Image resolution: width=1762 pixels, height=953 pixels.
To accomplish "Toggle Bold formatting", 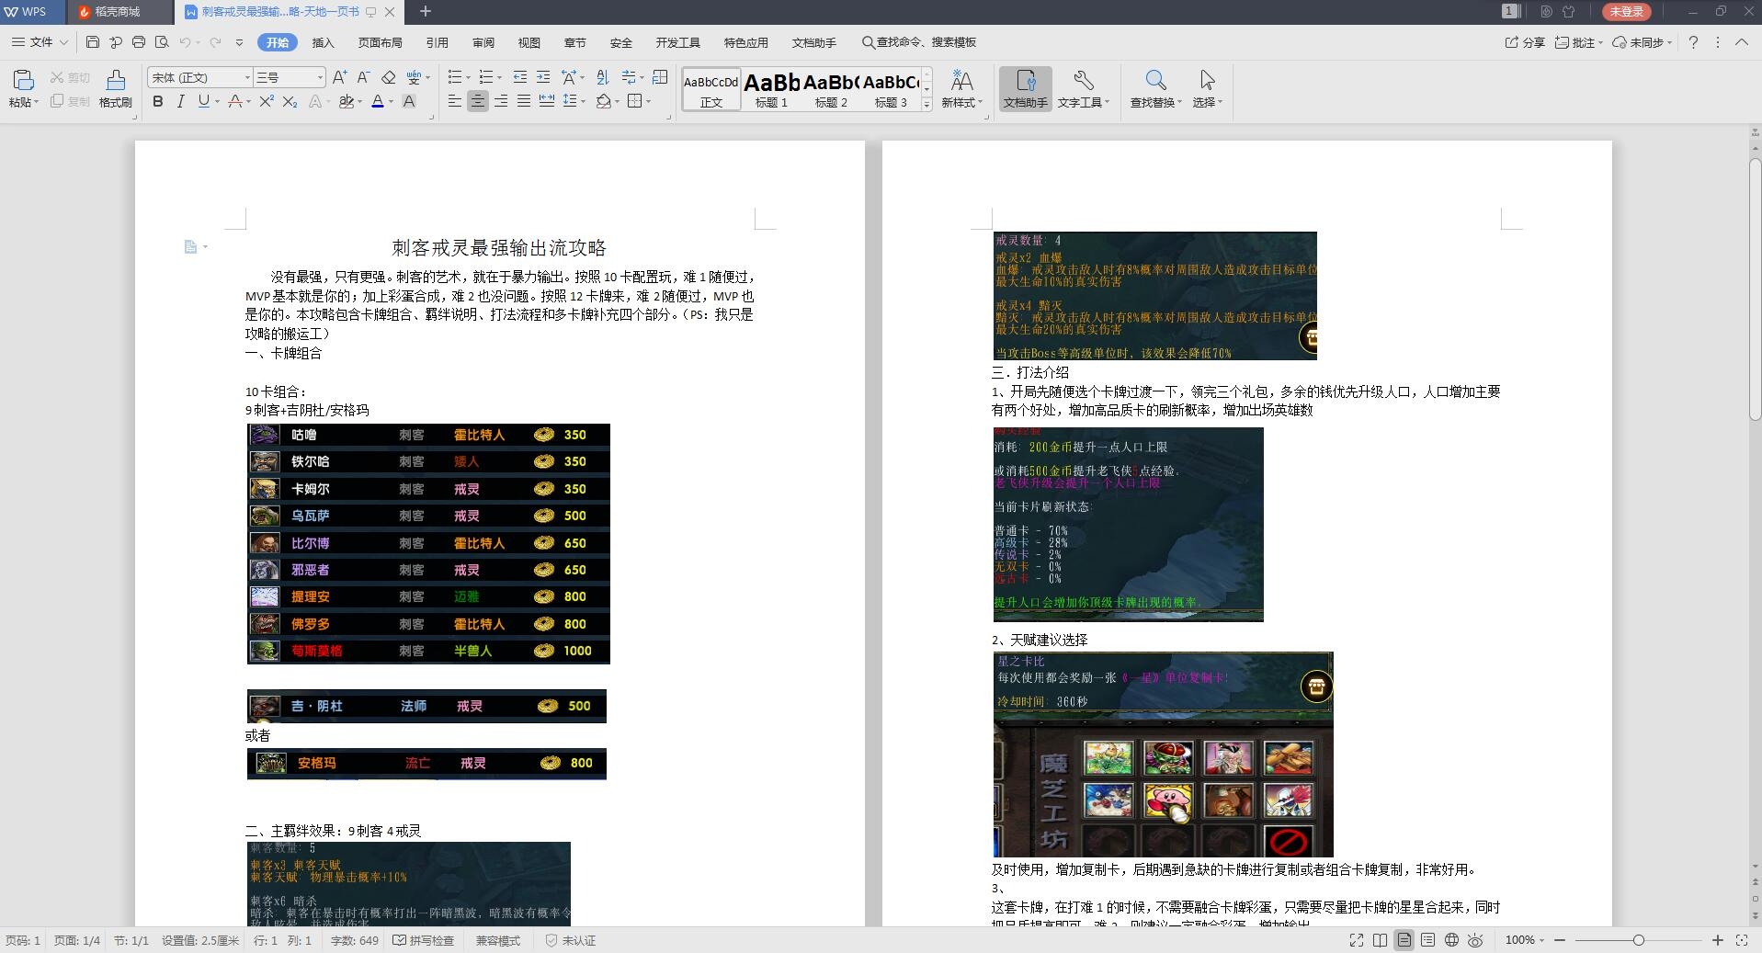I will tap(158, 101).
